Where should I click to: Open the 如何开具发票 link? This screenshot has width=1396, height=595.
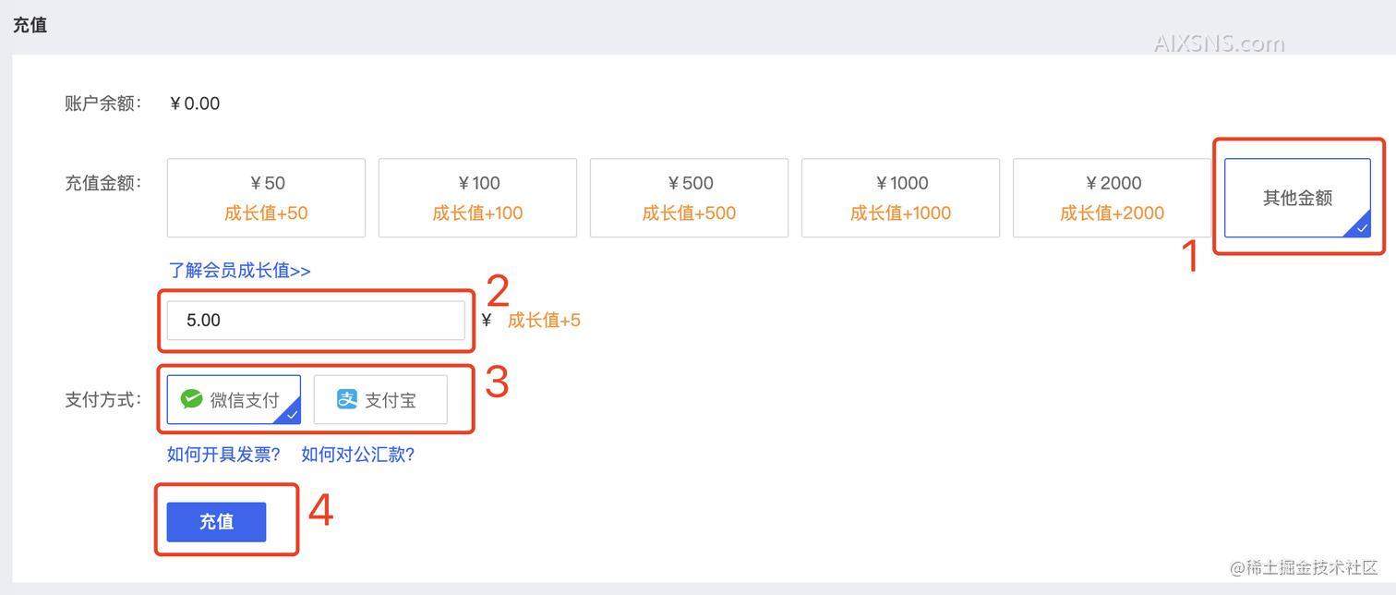coord(223,454)
